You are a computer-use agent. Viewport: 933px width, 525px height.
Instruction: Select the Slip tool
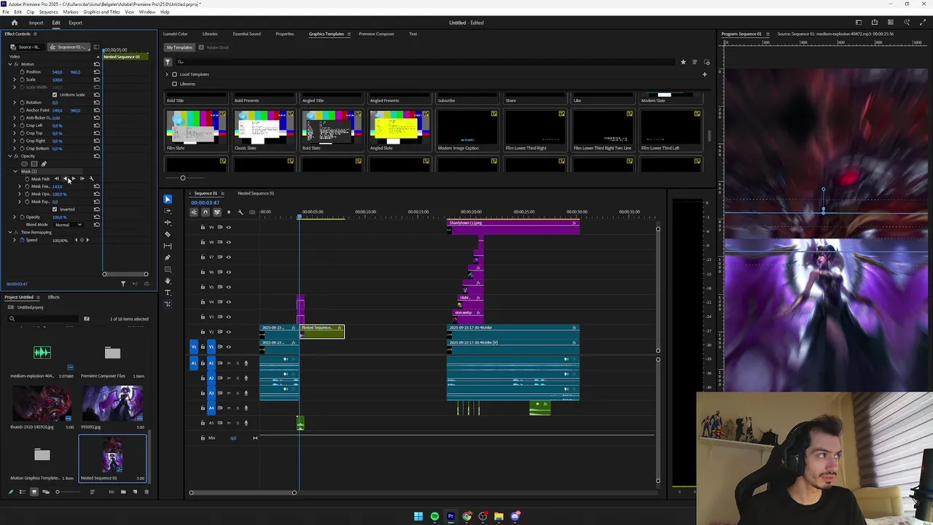click(x=168, y=246)
